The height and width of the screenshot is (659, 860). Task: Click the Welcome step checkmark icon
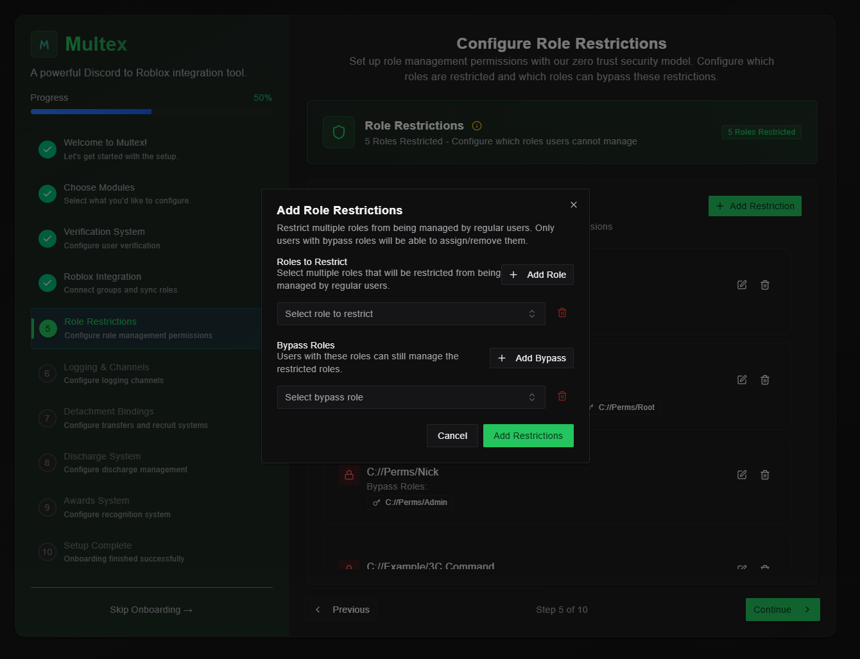coord(47,150)
